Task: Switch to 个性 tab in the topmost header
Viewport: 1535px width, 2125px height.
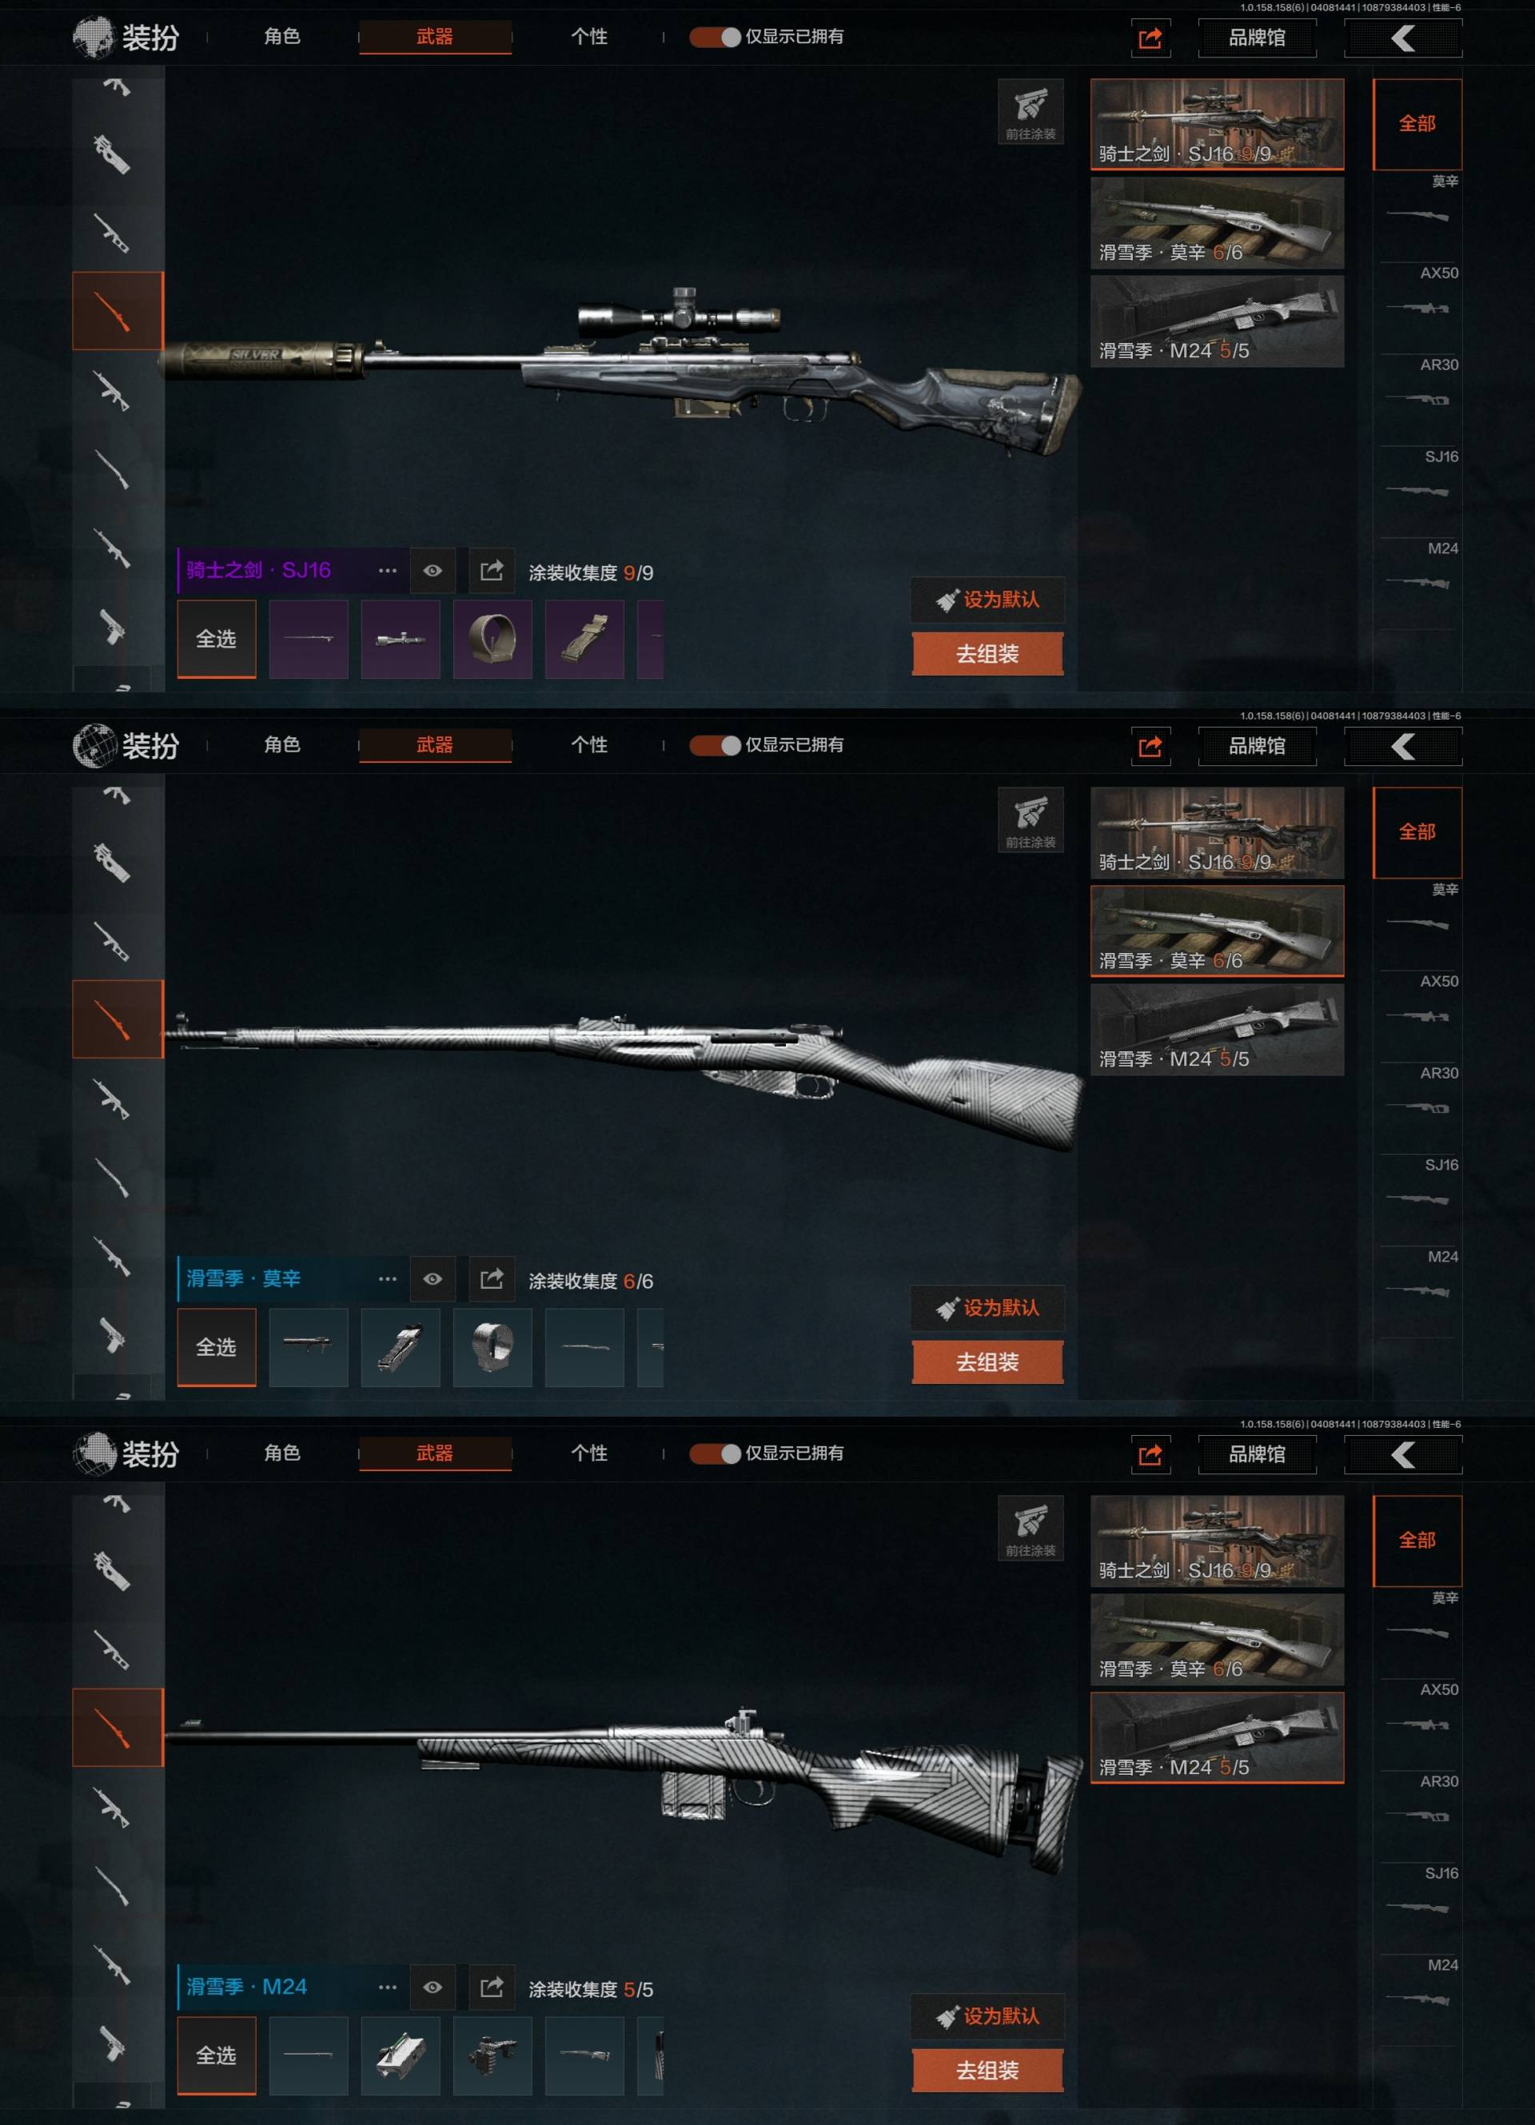Action: click(x=589, y=37)
